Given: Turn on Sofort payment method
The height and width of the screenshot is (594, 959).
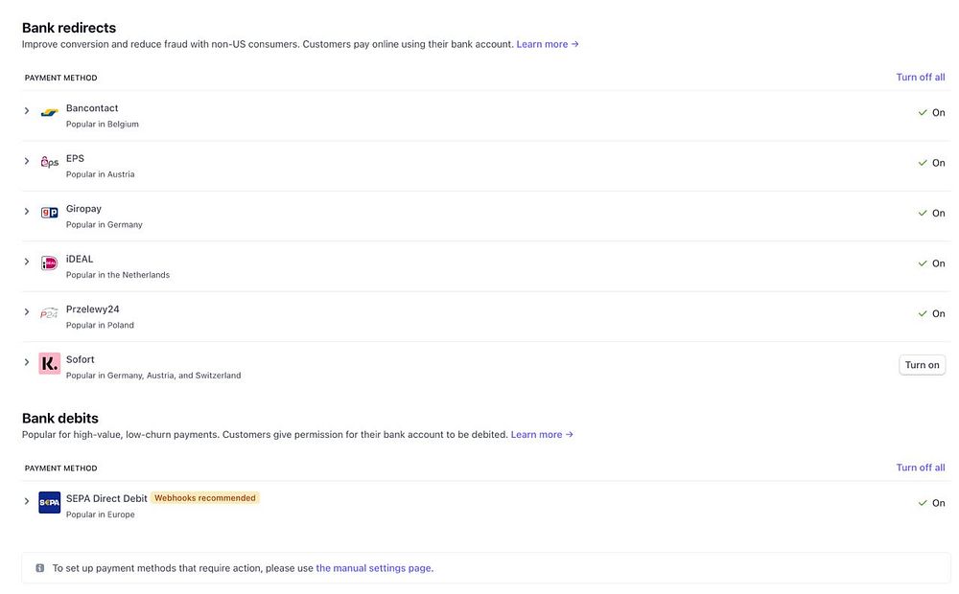Looking at the screenshot, I should pyautogui.click(x=922, y=365).
